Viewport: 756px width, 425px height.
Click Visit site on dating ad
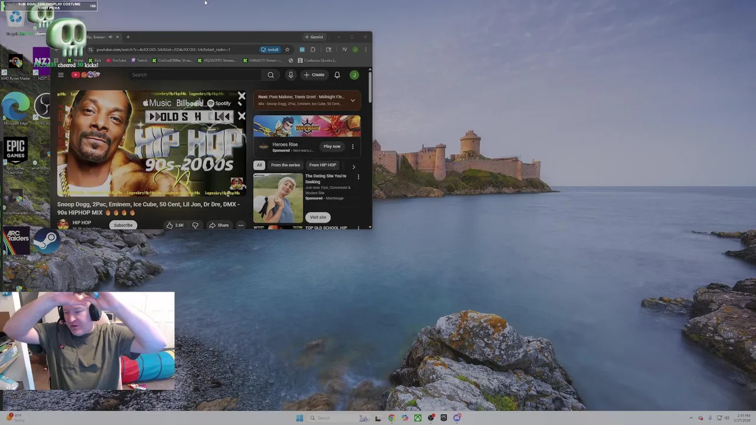point(318,217)
